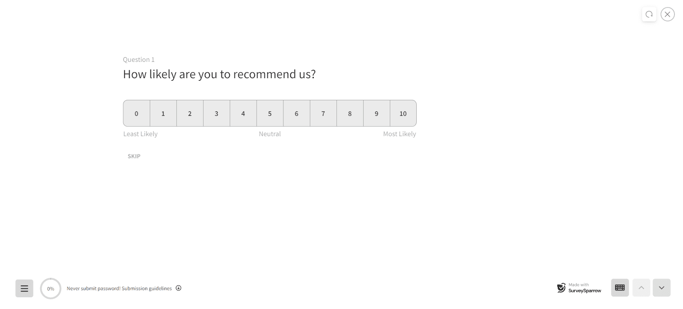Click the submission guidelines download icon
683x309 pixels.
(x=178, y=288)
